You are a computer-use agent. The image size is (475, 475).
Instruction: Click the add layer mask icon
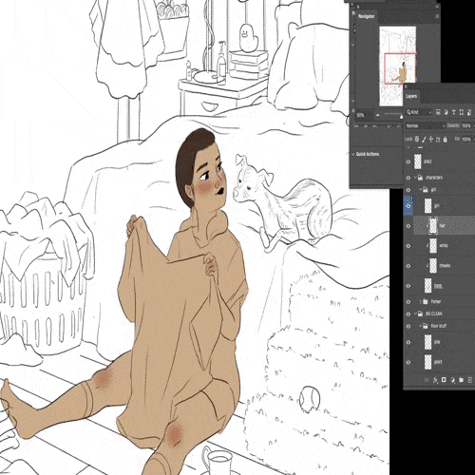coord(444,380)
